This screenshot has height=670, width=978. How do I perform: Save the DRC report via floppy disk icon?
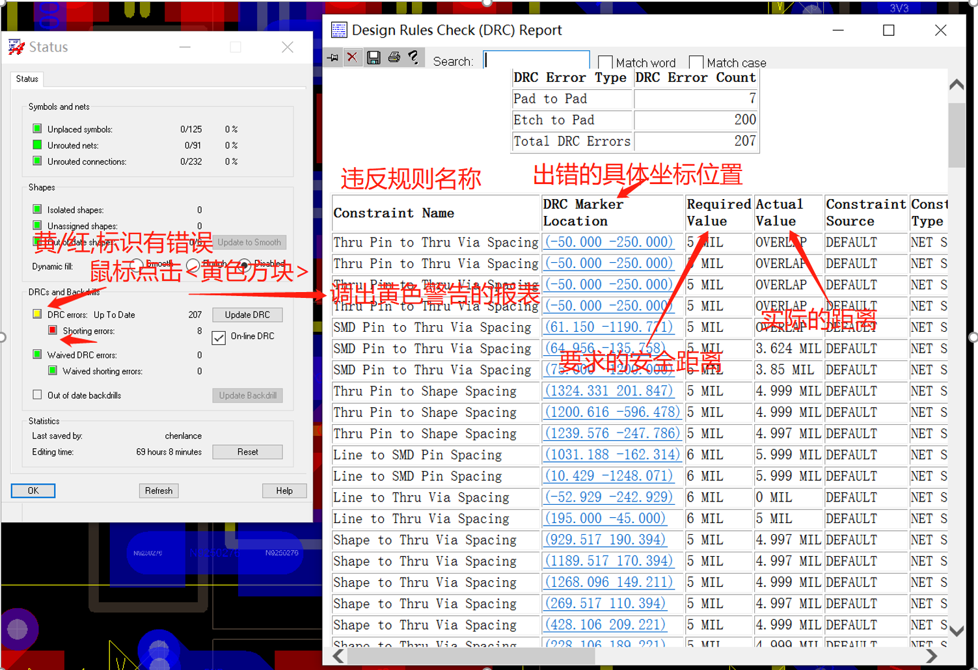pyautogui.click(x=374, y=57)
